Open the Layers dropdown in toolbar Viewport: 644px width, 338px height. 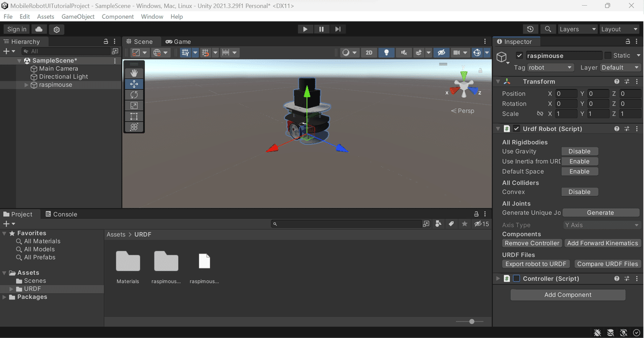(x=577, y=30)
